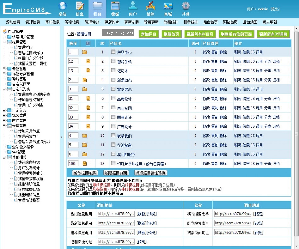This screenshot has width=299, height=249.
Task: Click the 刷新所有JS调用 button
Action: [x=273, y=34]
